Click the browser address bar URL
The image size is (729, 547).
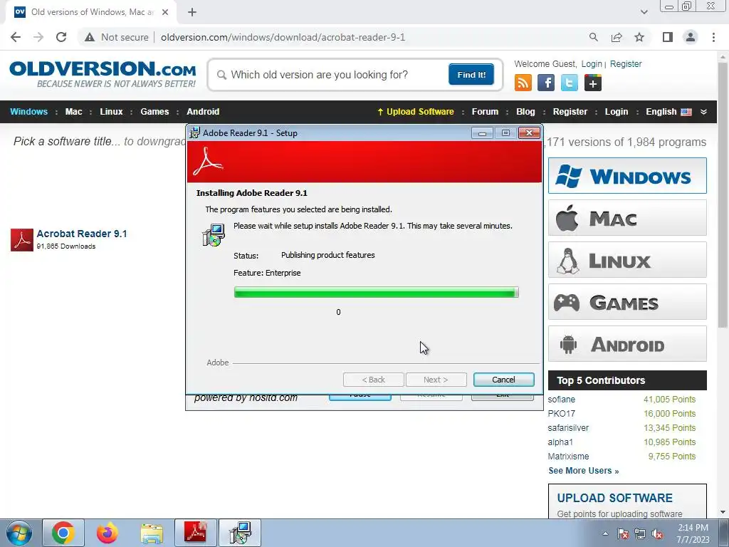283,37
